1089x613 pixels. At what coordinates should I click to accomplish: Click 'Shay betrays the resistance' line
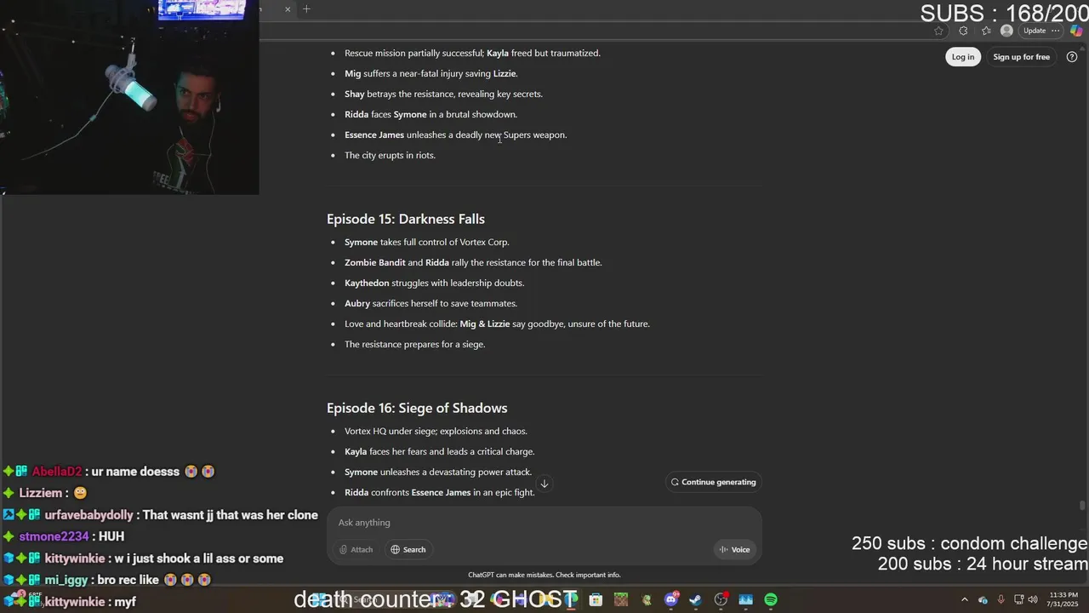tap(443, 94)
